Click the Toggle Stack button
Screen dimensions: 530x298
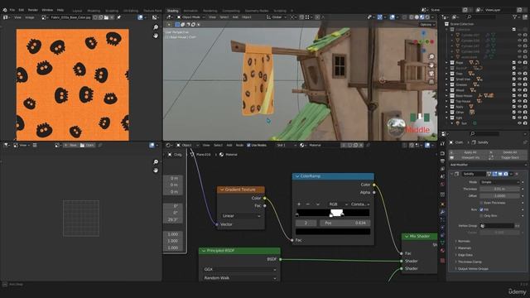pos(508,158)
